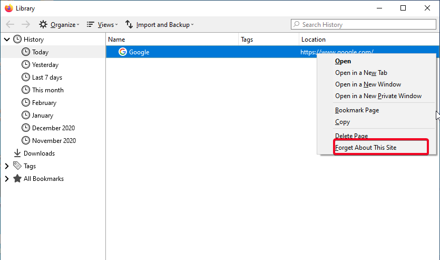
Task: Sort by Tags column header
Action: click(269, 40)
